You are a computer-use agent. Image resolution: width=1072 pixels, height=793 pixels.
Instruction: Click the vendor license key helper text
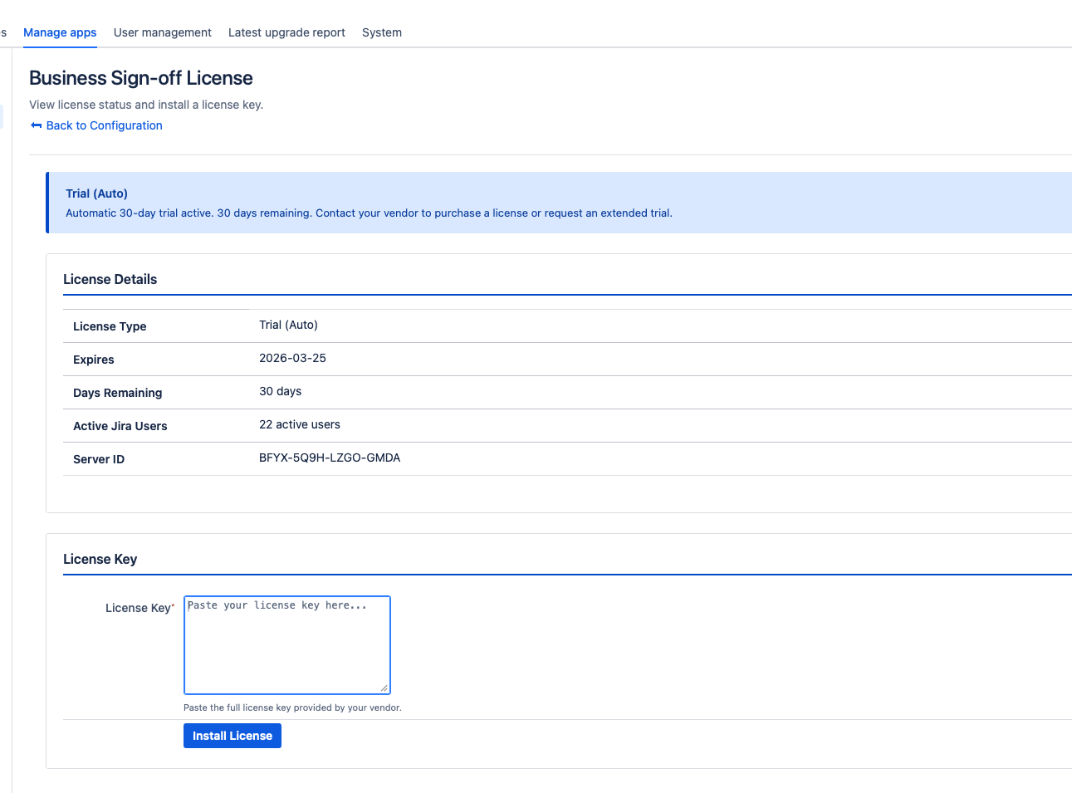(292, 707)
